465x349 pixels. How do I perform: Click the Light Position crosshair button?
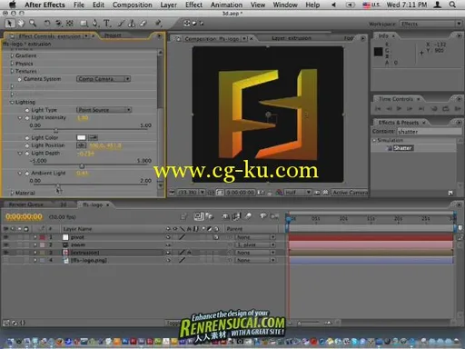tap(81, 145)
